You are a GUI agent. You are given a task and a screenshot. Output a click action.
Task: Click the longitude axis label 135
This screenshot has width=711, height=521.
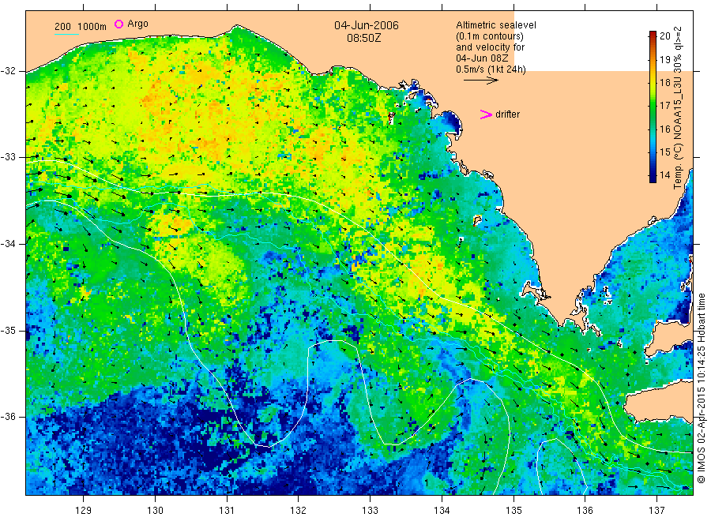[513, 510]
